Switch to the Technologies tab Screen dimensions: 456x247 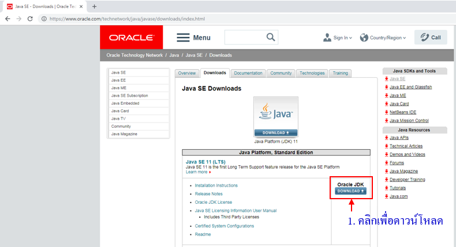pyautogui.click(x=312, y=73)
